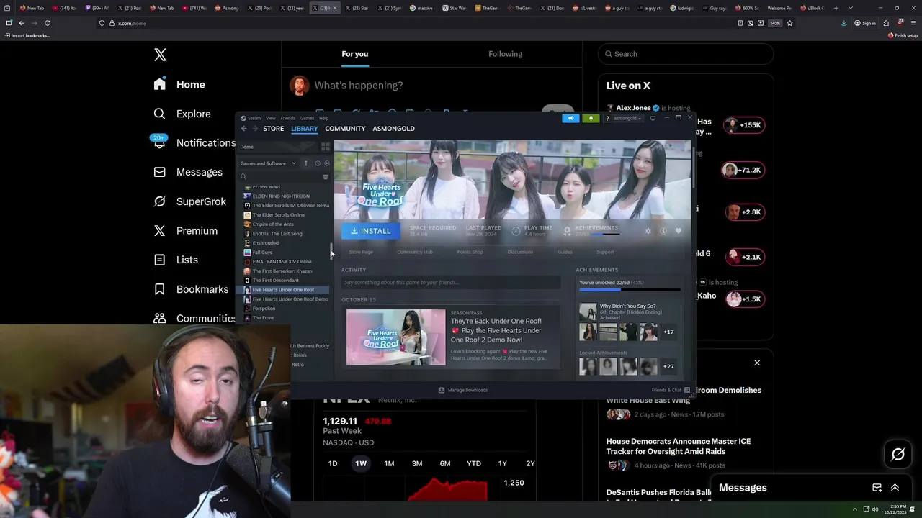Click Steam Big Picture mode icon

(x=653, y=118)
